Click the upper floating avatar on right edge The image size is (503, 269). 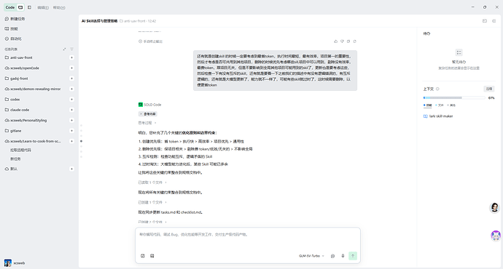coord(495,208)
